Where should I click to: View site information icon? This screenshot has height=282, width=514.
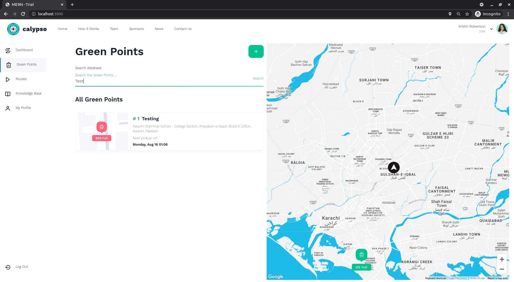[34, 14]
